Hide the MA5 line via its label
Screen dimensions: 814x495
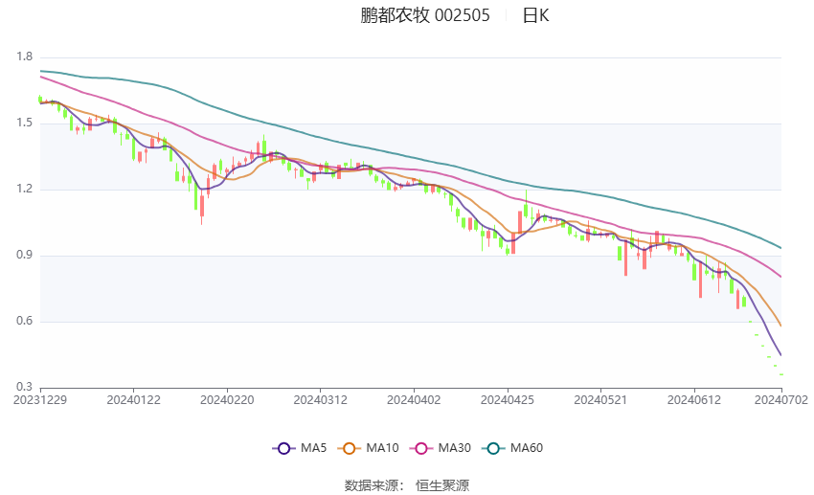tap(313, 448)
